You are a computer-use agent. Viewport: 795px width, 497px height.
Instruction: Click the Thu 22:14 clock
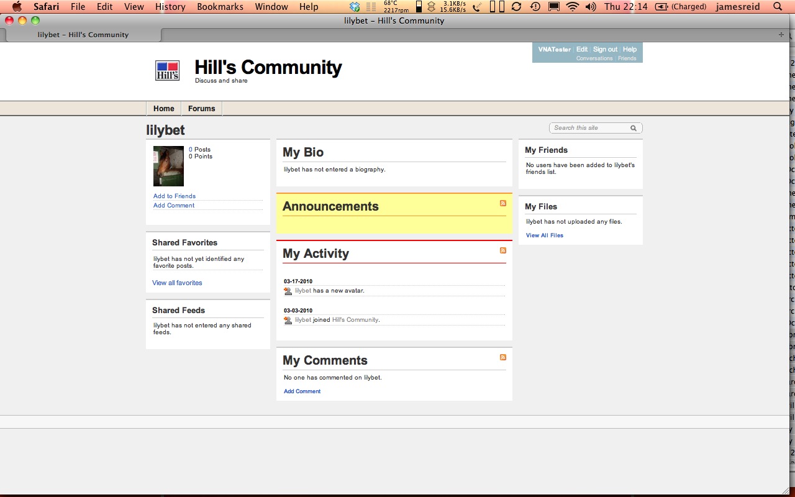point(626,7)
